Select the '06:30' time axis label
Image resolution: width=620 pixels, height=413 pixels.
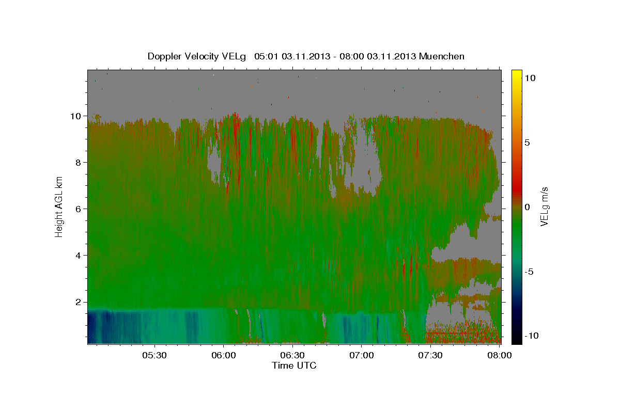click(292, 355)
